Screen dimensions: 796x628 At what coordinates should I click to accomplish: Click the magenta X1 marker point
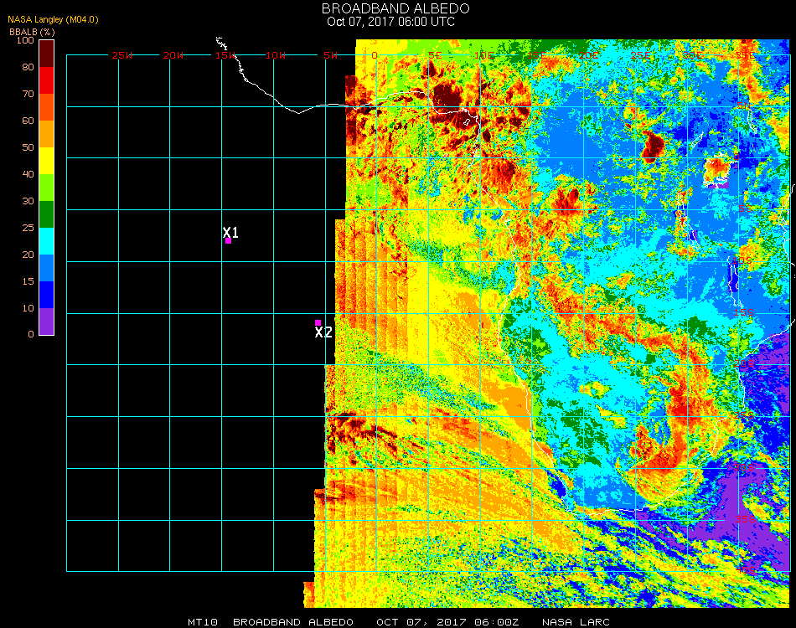pyautogui.click(x=228, y=241)
